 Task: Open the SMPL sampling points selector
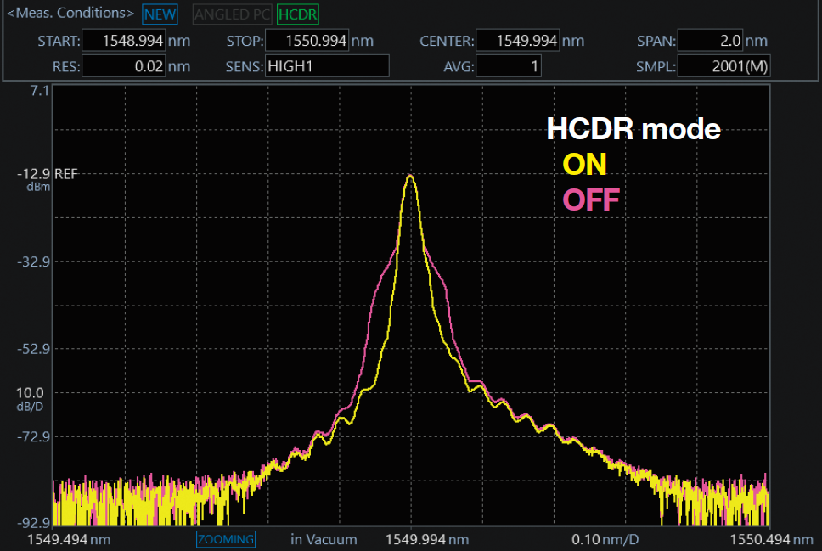(x=723, y=65)
